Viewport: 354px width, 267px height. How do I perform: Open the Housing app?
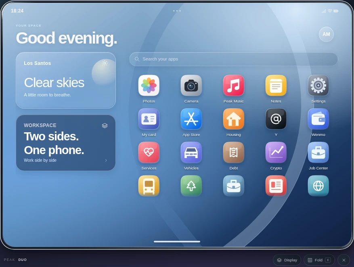click(x=234, y=119)
